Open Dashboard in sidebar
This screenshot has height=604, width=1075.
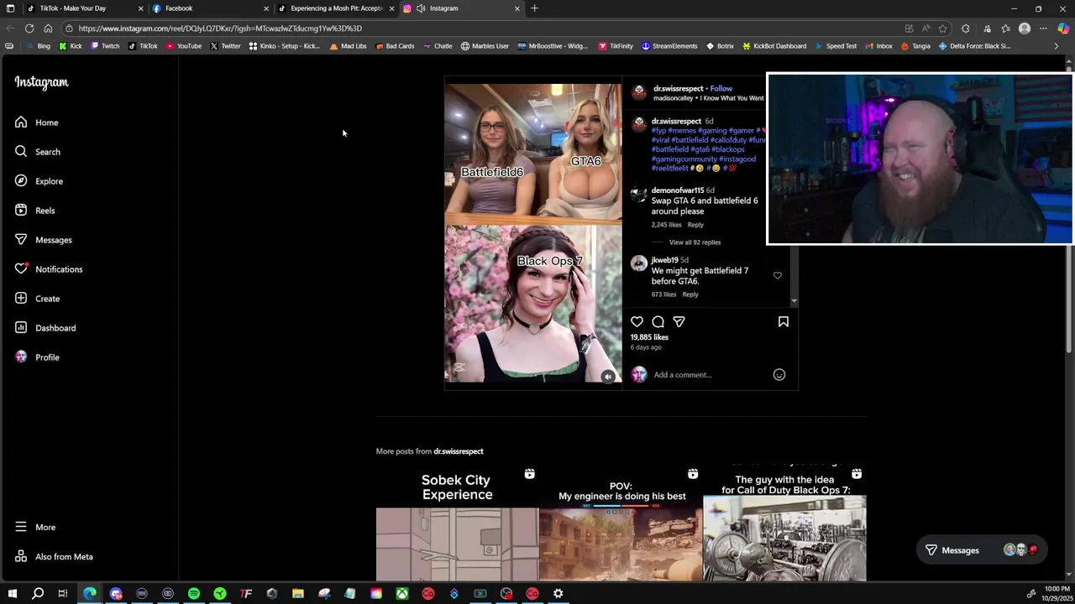tap(45, 328)
